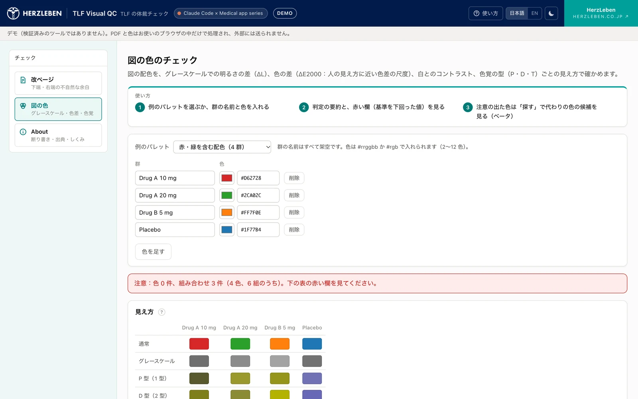Click the 通常 row red swatch

[199, 344]
